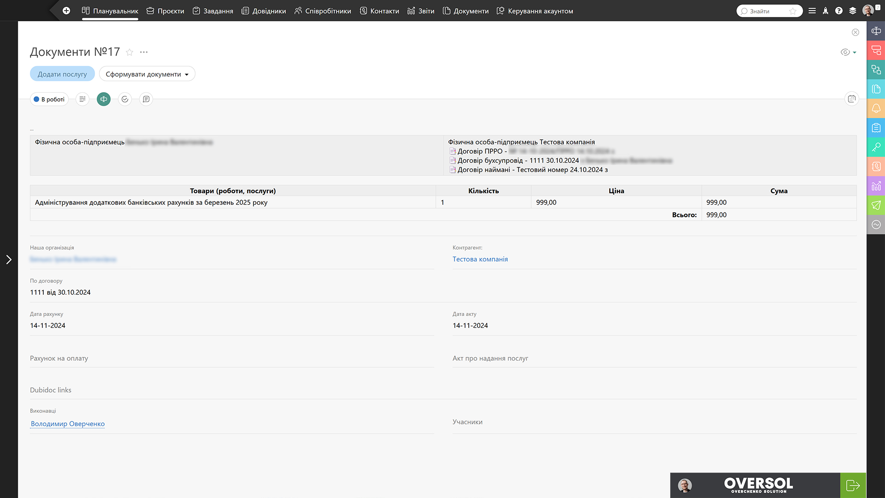Click the rocket icon in top bar

[826, 11]
